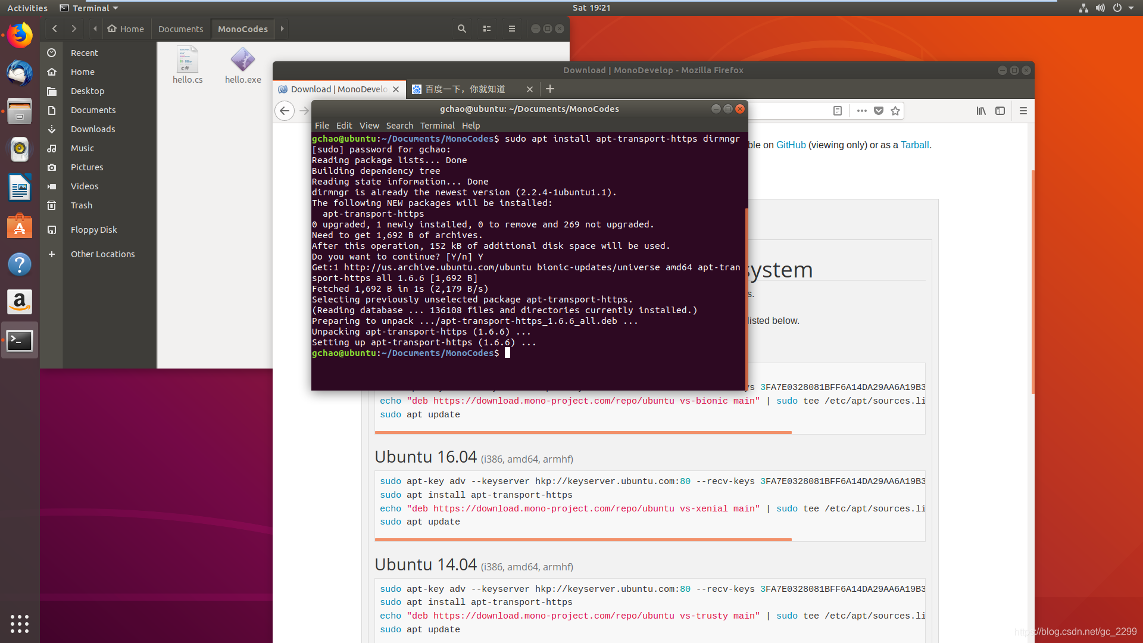Viewport: 1143px width, 643px height.
Task: Open Firefox Library icon
Action: point(981,111)
